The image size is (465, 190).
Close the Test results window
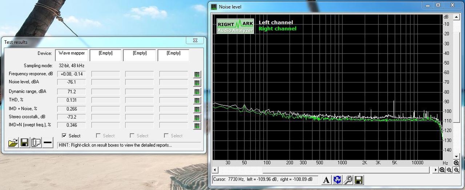click(195, 40)
